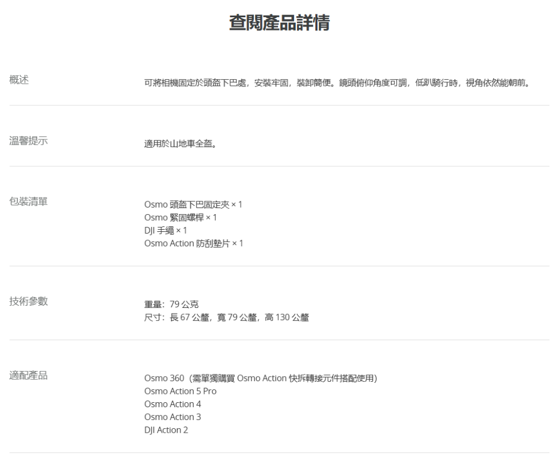Click the line Osmo 頭盔下巴固定夾 × 1
The width and height of the screenshot is (555, 466).
pyautogui.click(x=193, y=205)
